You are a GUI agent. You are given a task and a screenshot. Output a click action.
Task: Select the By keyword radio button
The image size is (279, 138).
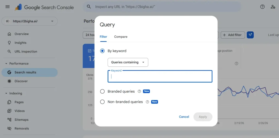[102, 51]
